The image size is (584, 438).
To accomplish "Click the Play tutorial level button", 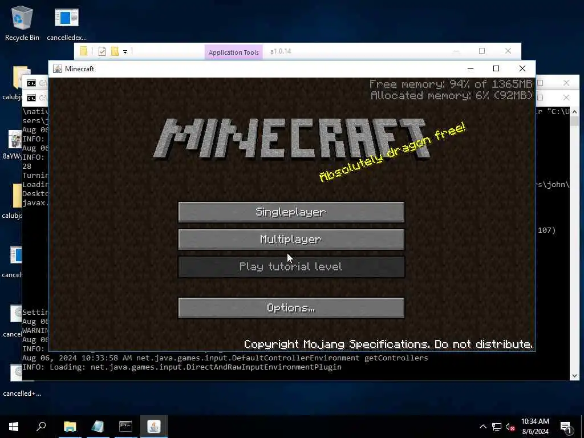I will coord(291,267).
